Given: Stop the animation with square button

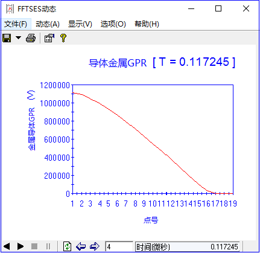Looking at the screenshot, I should [34, 246].
